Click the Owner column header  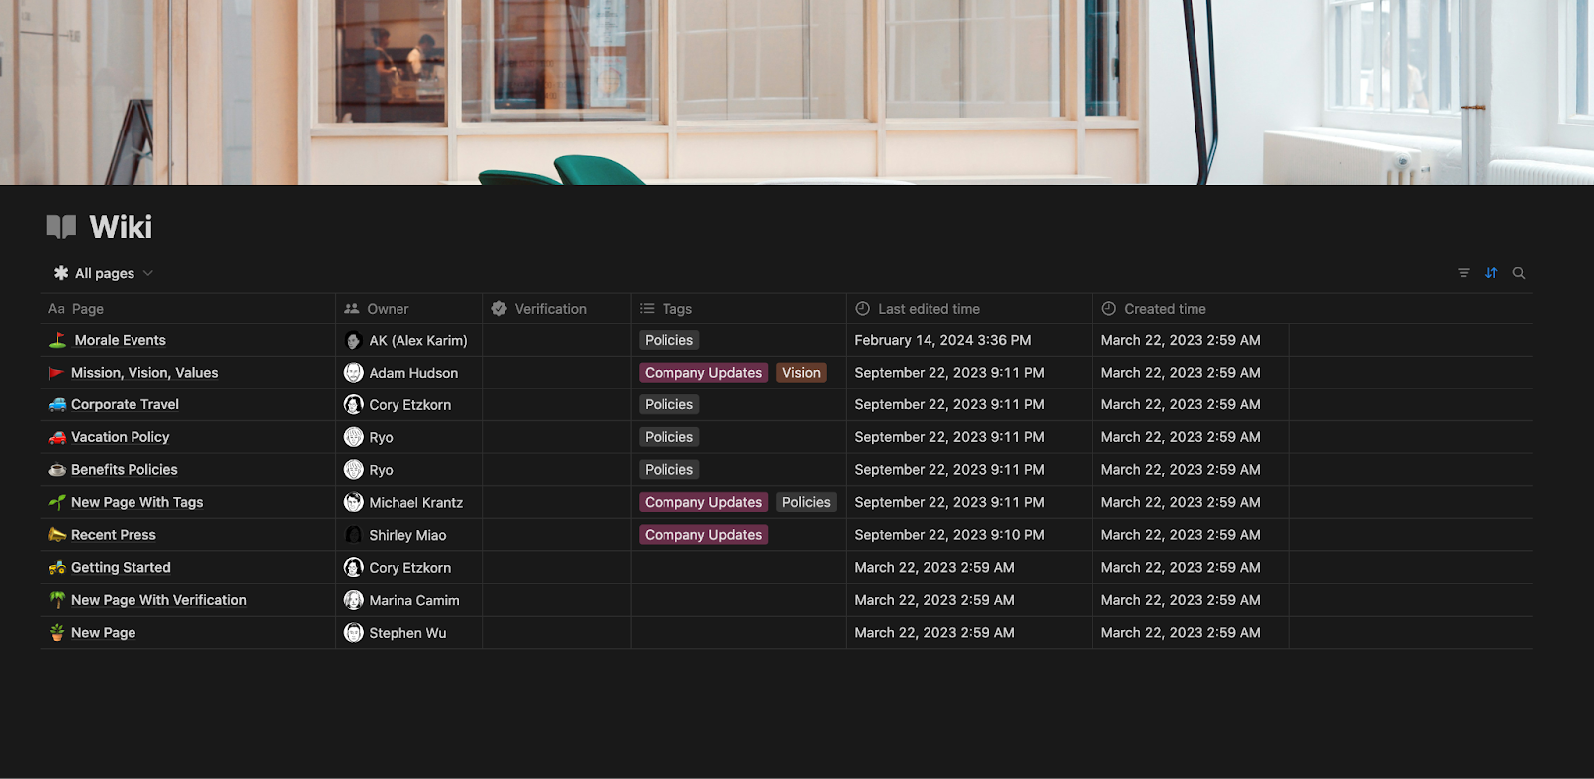click(388, 309)
